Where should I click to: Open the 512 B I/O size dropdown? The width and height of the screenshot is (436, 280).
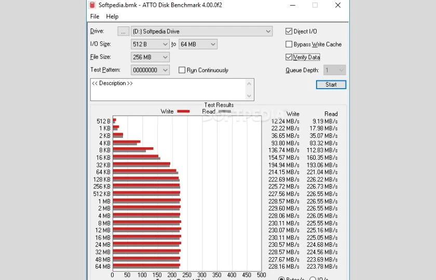(150, 44)
